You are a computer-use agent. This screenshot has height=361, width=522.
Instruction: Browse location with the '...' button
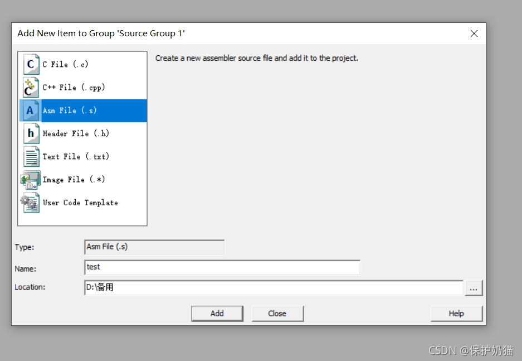pyautogui.click(x=474, y=288)
